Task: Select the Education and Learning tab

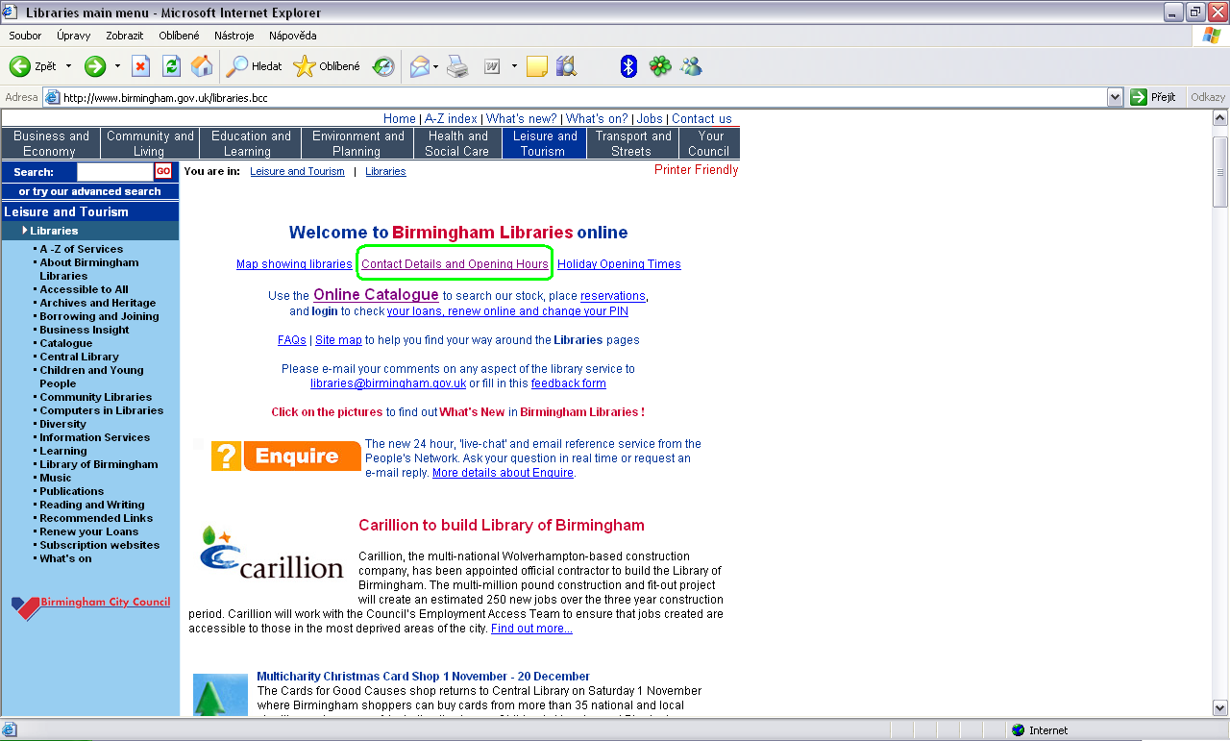Action: 250,143
